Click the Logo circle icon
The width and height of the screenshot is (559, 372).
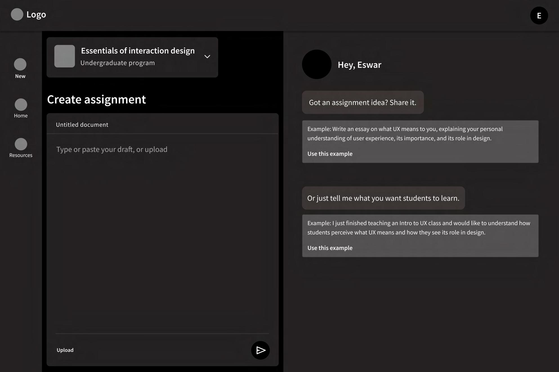coord(17,14)
